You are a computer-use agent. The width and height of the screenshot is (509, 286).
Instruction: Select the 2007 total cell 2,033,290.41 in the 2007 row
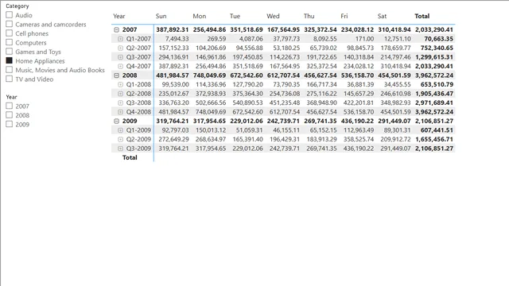click(434, 29)
